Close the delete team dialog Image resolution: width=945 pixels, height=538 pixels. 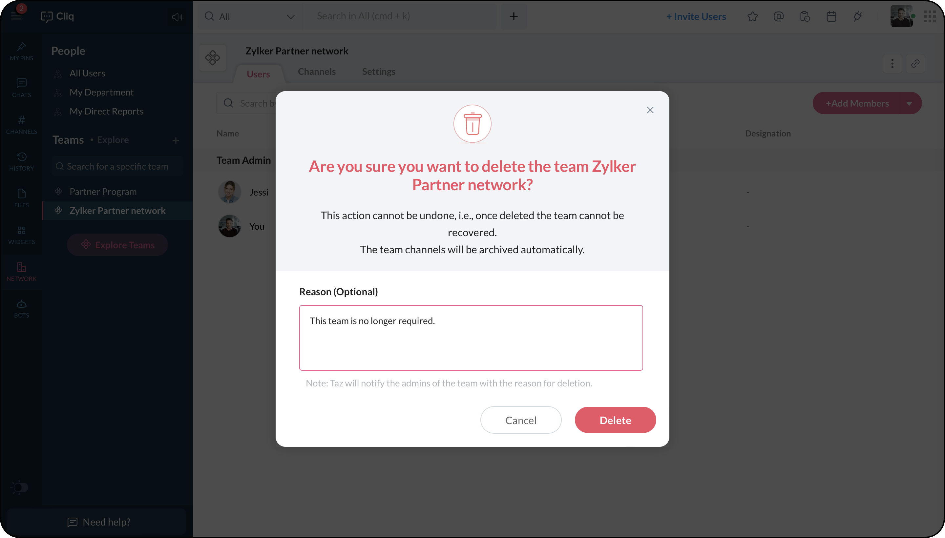pos(650,110)
